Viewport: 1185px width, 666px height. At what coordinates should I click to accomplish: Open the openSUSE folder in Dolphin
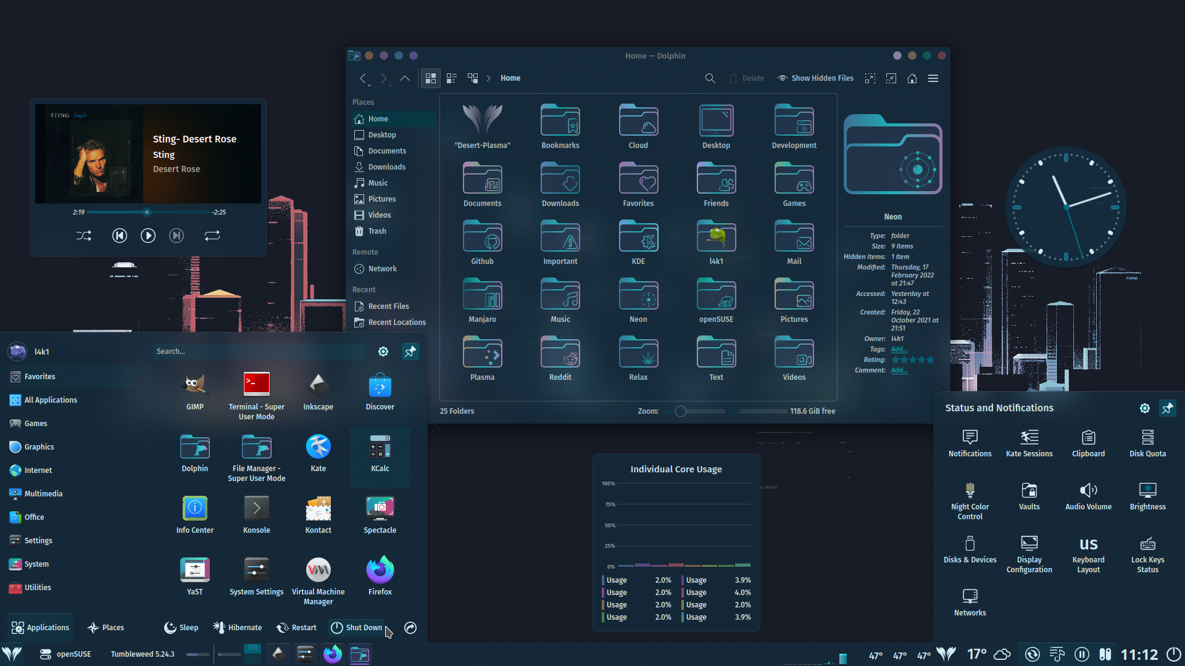pos(716,300)
